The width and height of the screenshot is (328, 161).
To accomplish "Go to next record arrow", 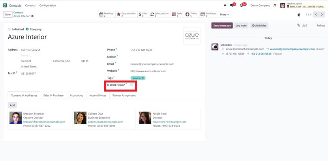I will point(322,15).
